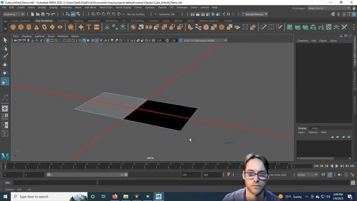Toggle the Attribute Editor panel icon
Screen dimensions: 357x201
[x=344, y=14]
